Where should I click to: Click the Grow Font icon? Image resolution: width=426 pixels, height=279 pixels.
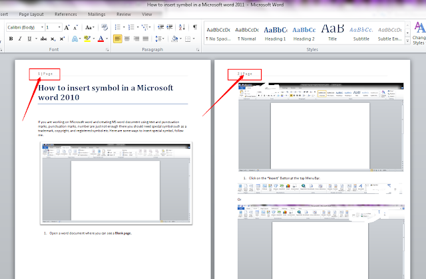67,27
